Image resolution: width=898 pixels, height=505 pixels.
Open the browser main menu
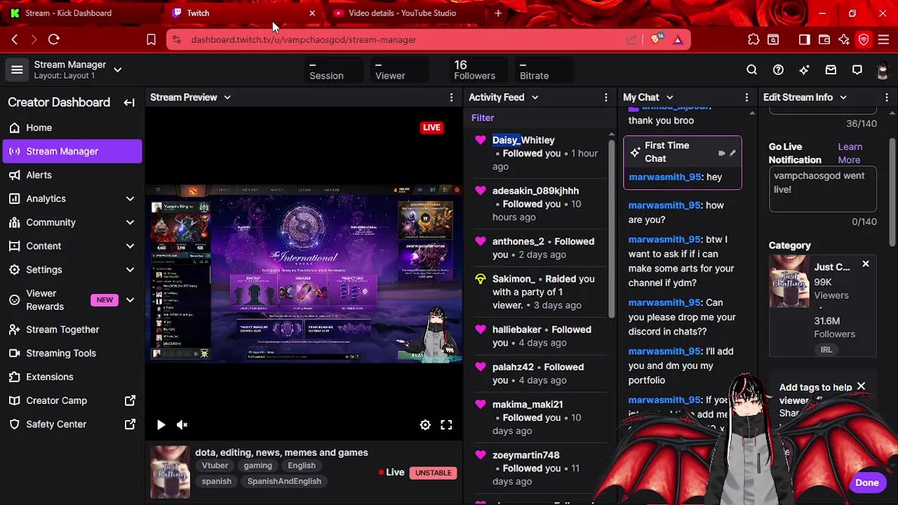883,39
